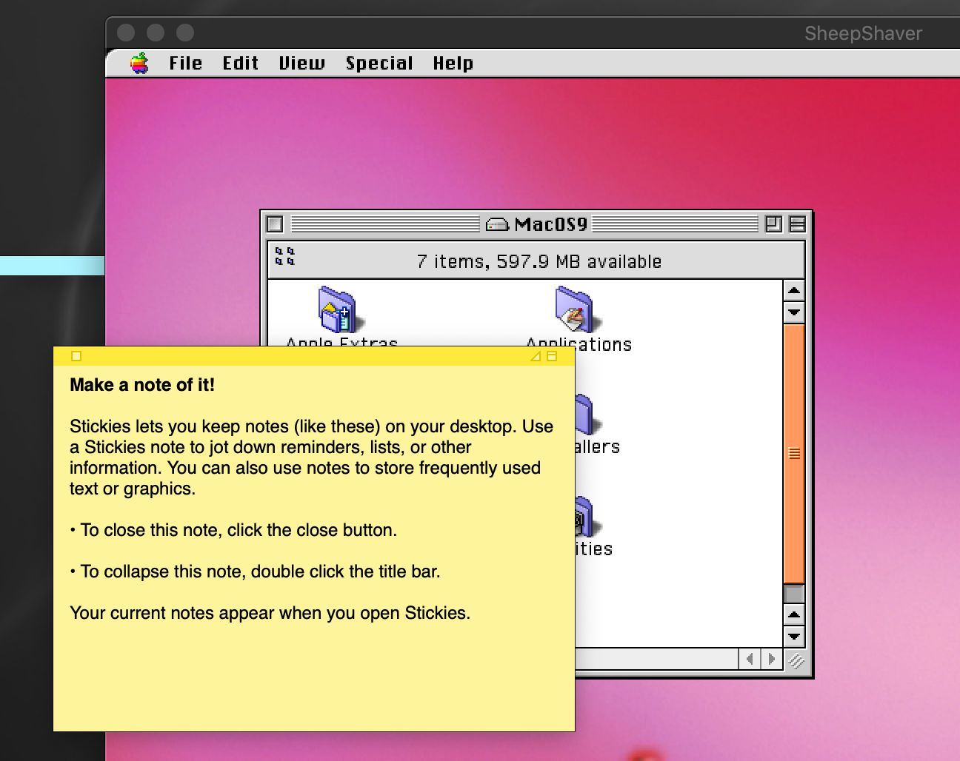
Task: Open the rainbow Apple menu
Action: point(138,63)
